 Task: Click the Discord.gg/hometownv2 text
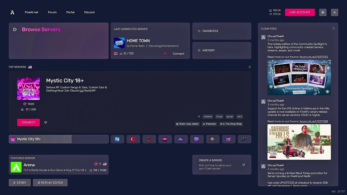163,46
